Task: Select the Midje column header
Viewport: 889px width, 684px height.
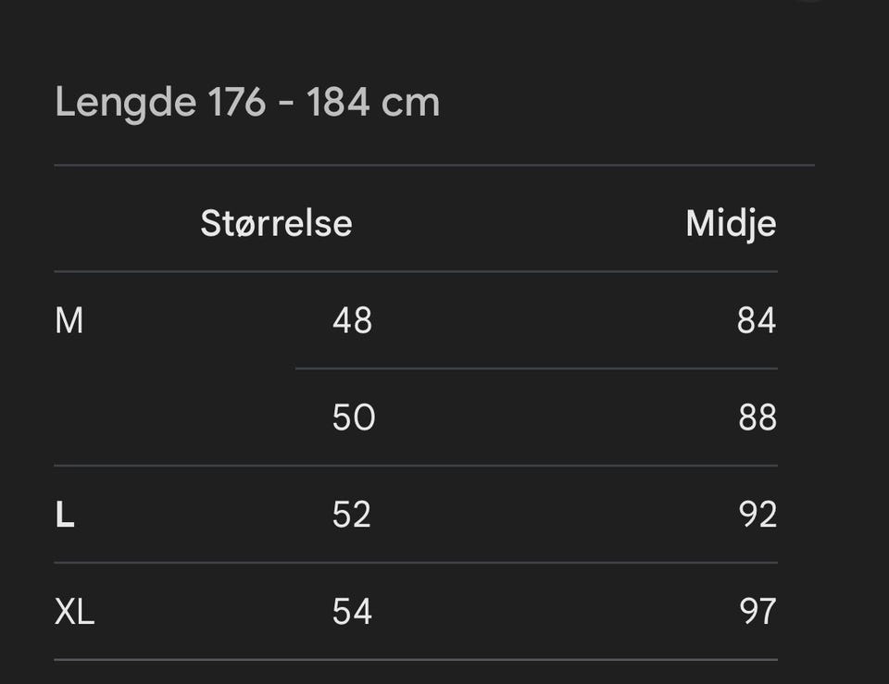Action: (x=731, y=224)
